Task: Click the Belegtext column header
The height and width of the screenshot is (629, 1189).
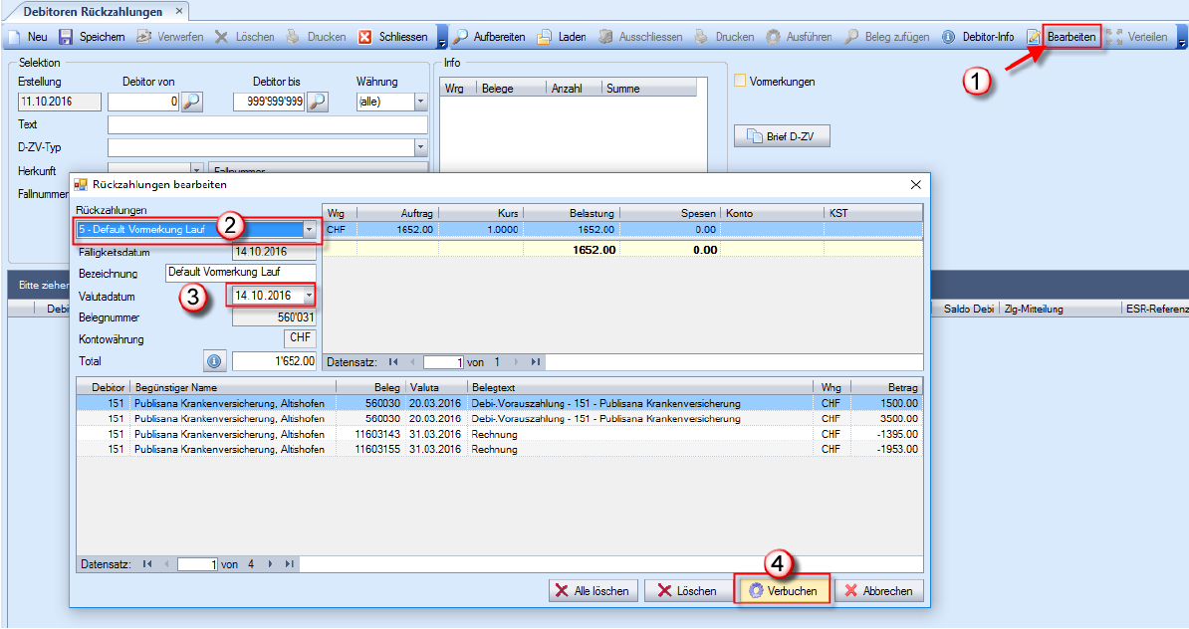Action: [639, 387]
